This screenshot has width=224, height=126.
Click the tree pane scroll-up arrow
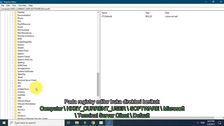[98, 13]
